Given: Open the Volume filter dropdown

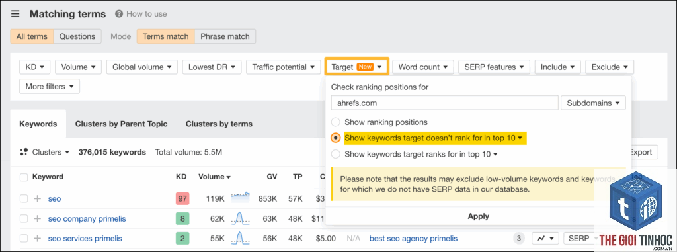Looking at the screenshot, I should 78,67.
